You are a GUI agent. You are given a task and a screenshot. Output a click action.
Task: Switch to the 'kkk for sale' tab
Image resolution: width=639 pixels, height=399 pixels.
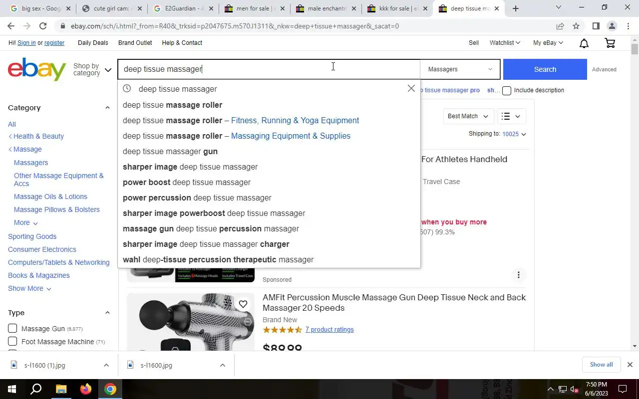point(397,8)
